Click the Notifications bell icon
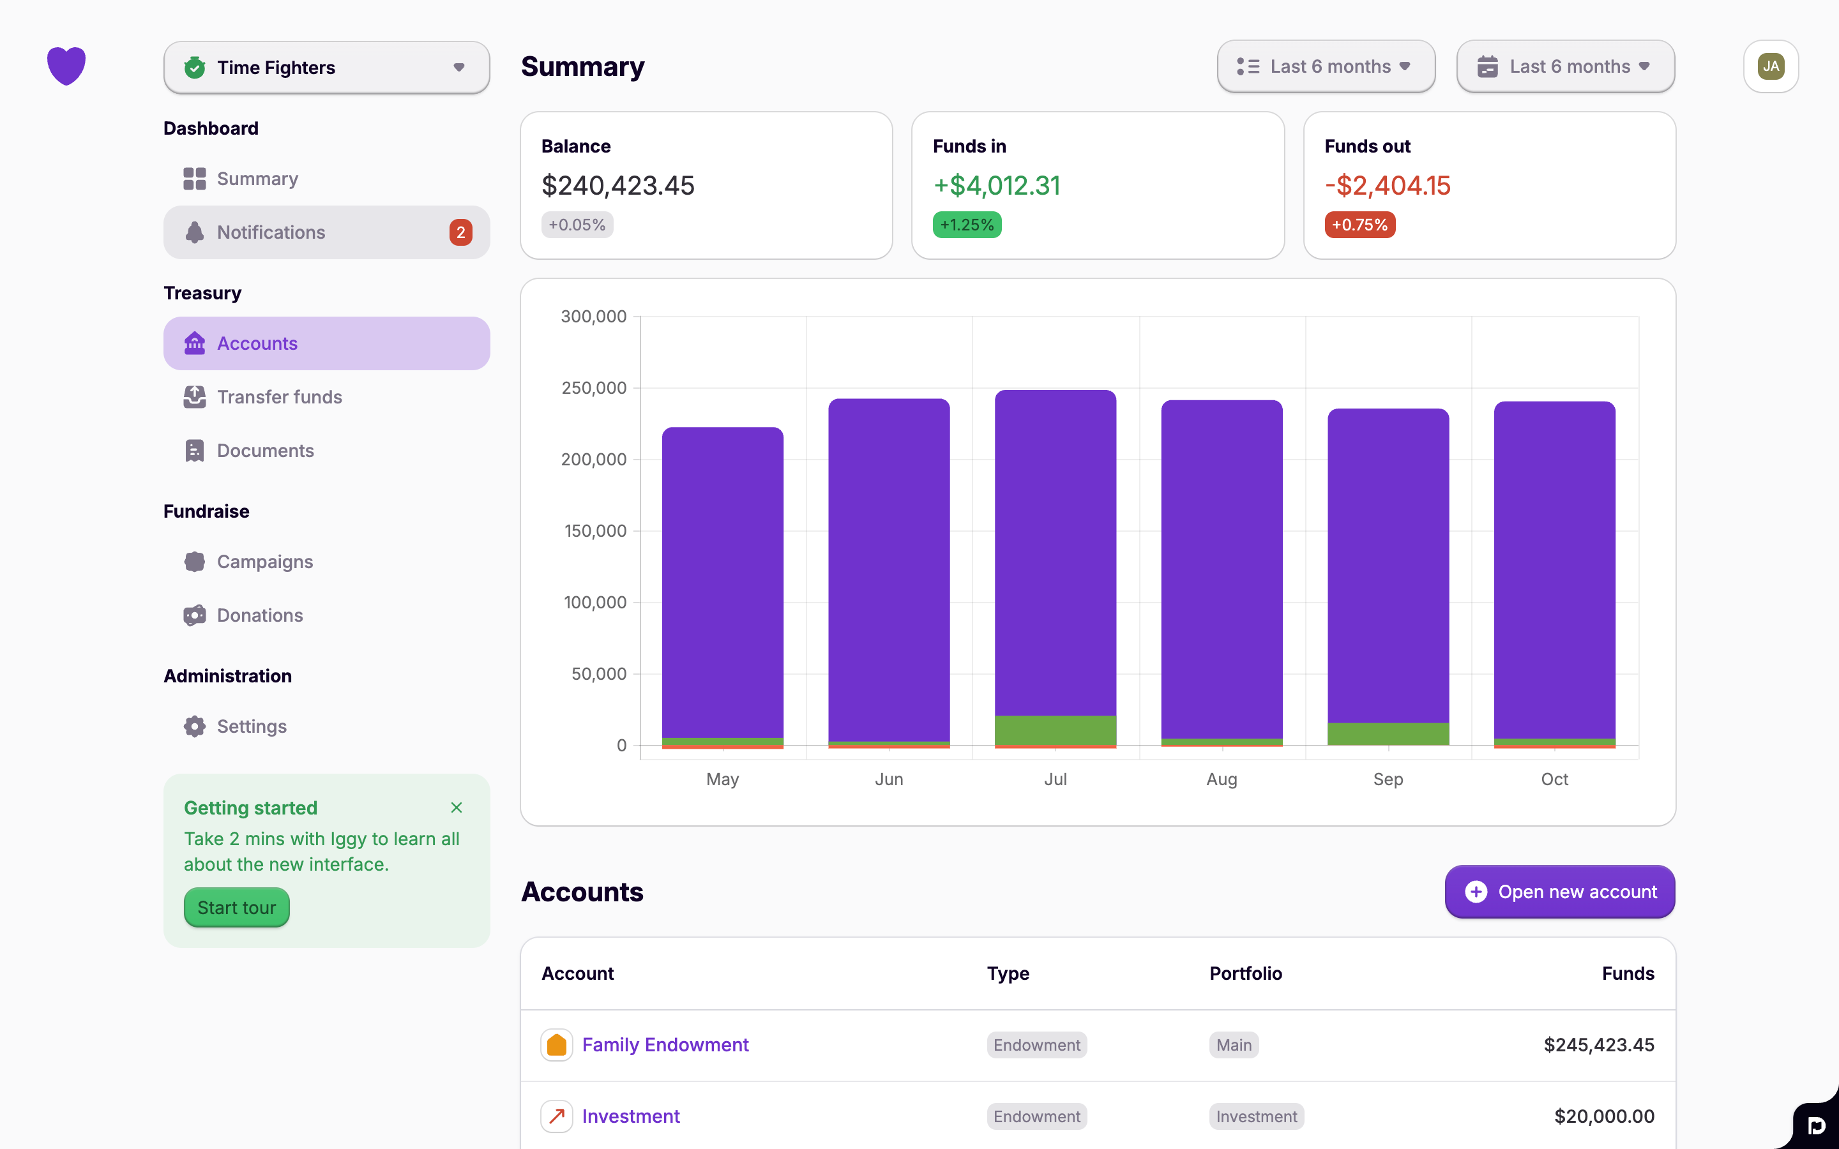1839x1149 pixels. click(195, 232)
